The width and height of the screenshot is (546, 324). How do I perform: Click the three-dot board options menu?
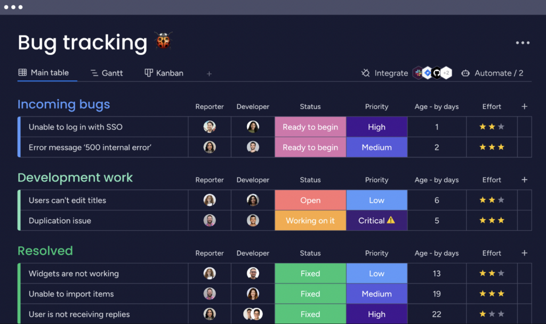coord(522,43)
